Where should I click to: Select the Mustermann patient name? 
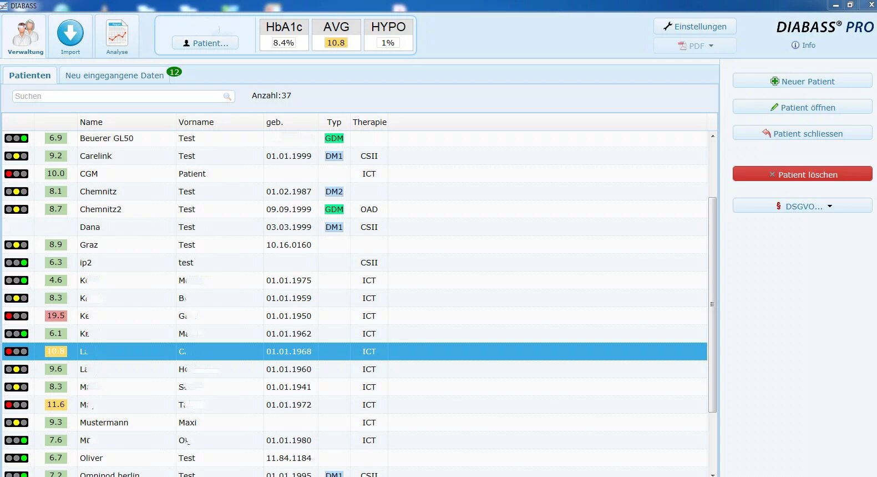[x=104, y=423]
